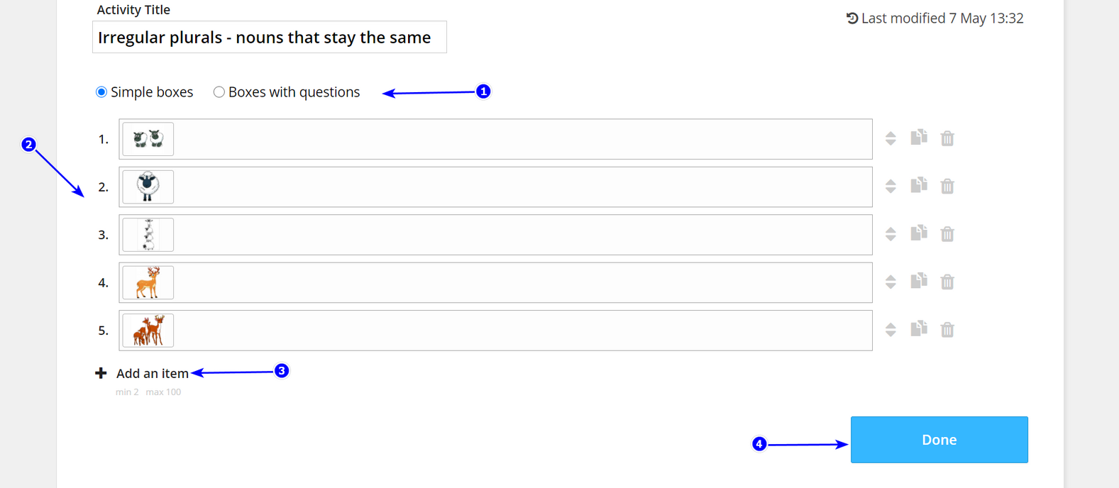Click the reorder arrows for item 3
1119x488 pixels.
[x=891, y=234]
